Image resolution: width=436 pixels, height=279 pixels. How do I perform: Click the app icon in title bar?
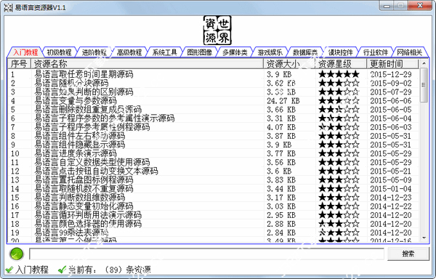click(8, 7)
